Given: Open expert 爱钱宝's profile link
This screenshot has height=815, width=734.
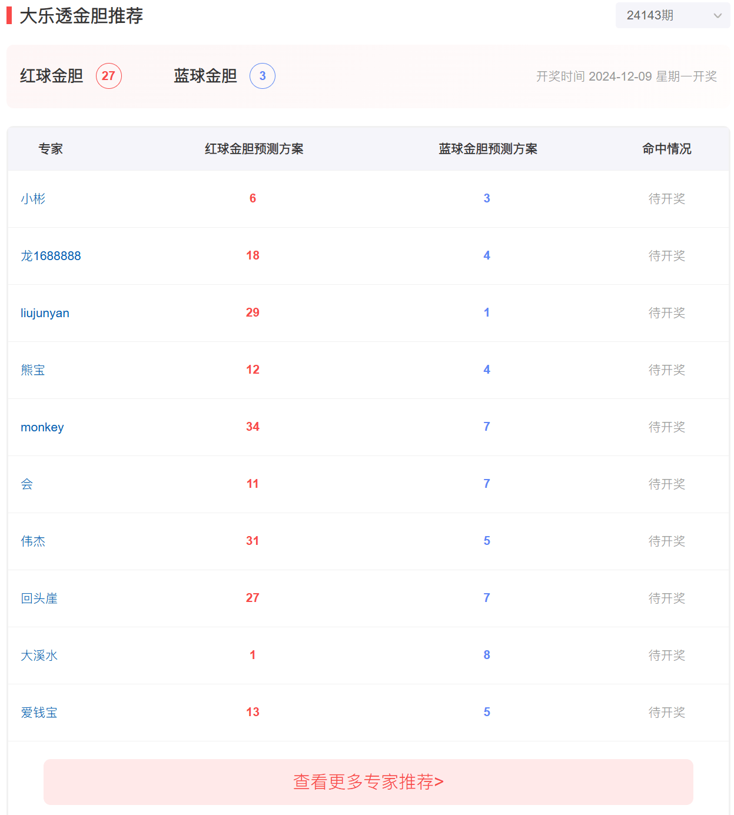Looking at the screenshot, I should pyautogui.click(x=39, y=713).
